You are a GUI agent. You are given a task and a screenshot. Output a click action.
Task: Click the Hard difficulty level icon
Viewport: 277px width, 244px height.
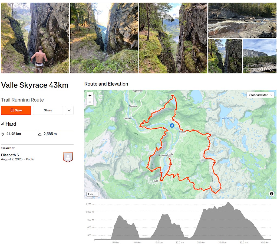pos(2,124)
